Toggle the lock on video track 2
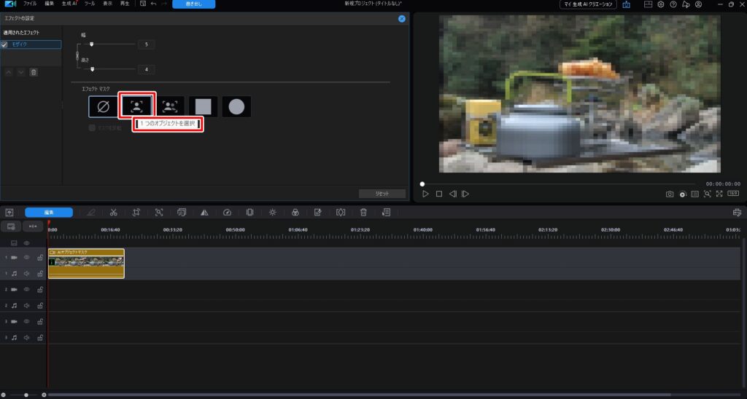747x399 pixels. 40,290
